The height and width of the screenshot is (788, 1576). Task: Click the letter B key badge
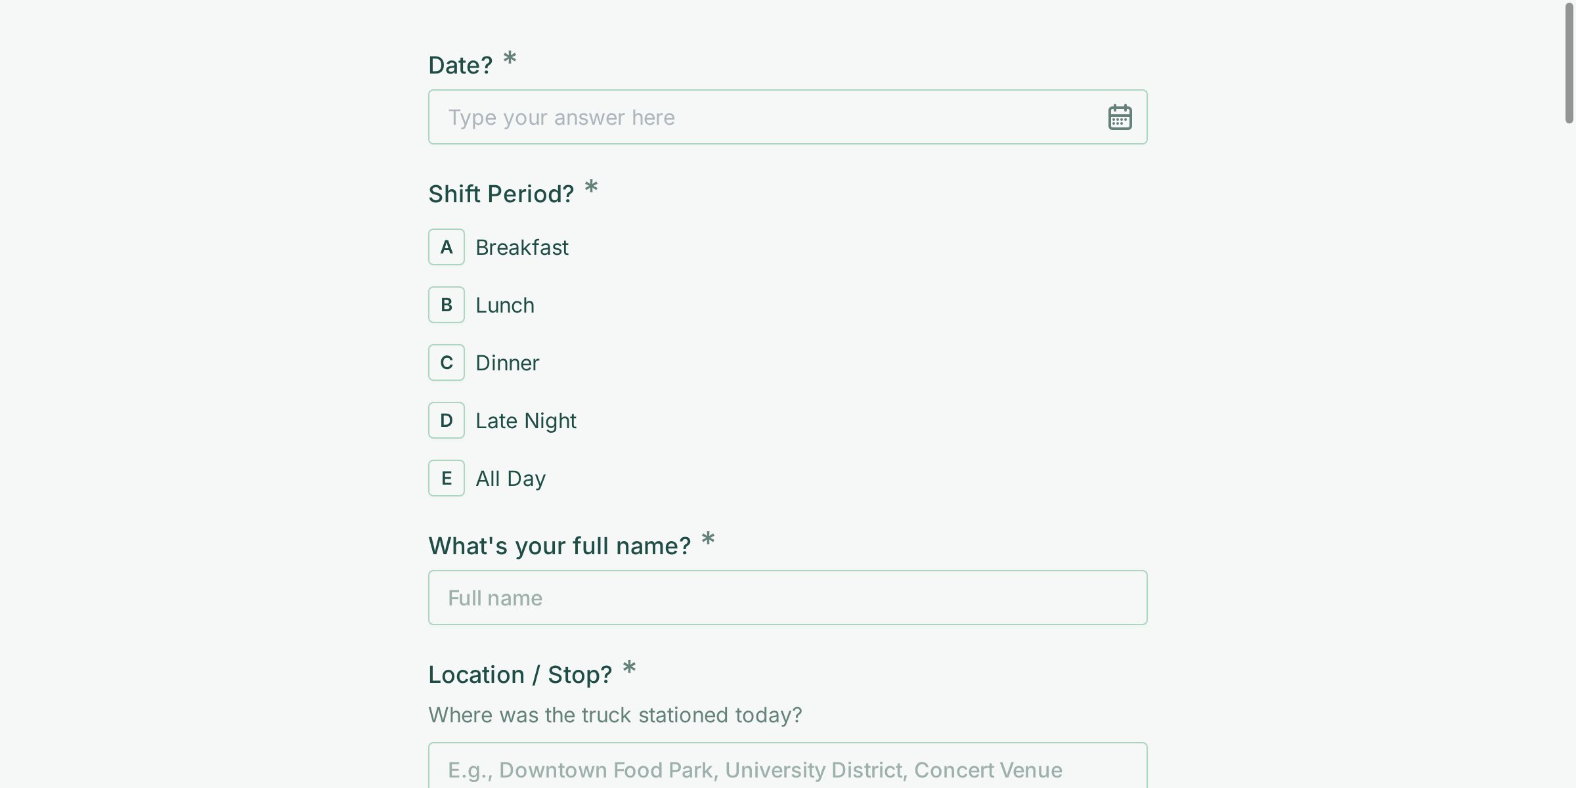447,305
